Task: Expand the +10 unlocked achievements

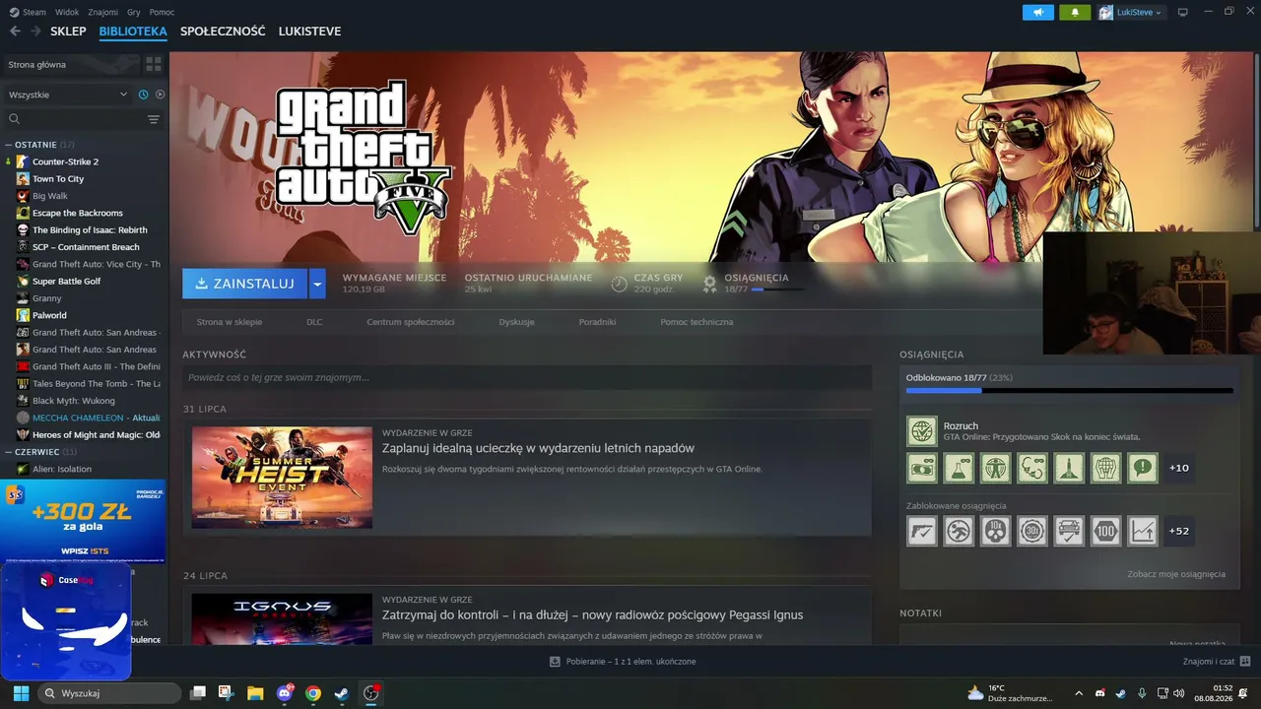Action: coord(1179,469)
